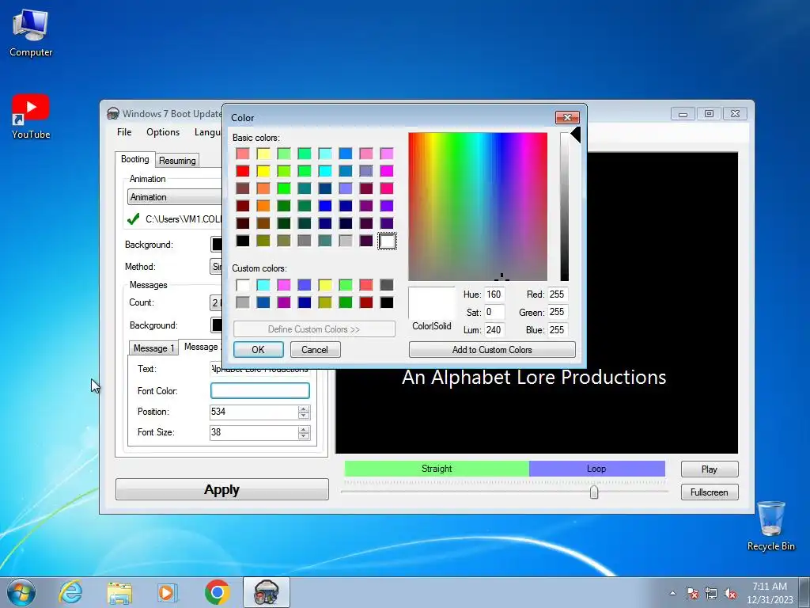Click the Windows Start orb

[21, 592]
